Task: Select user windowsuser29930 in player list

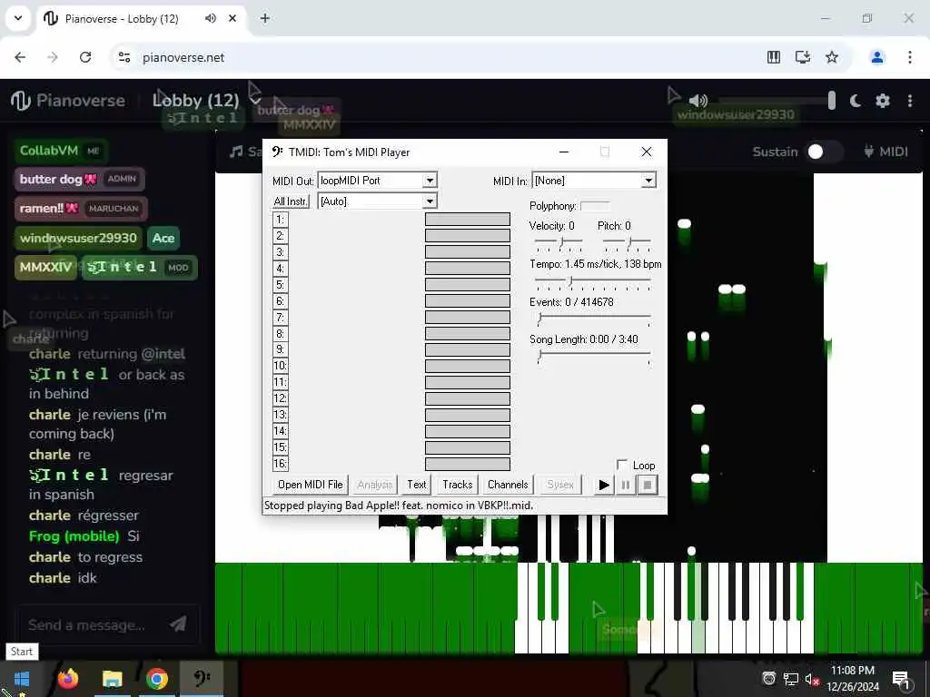Action: pos(78,239)
